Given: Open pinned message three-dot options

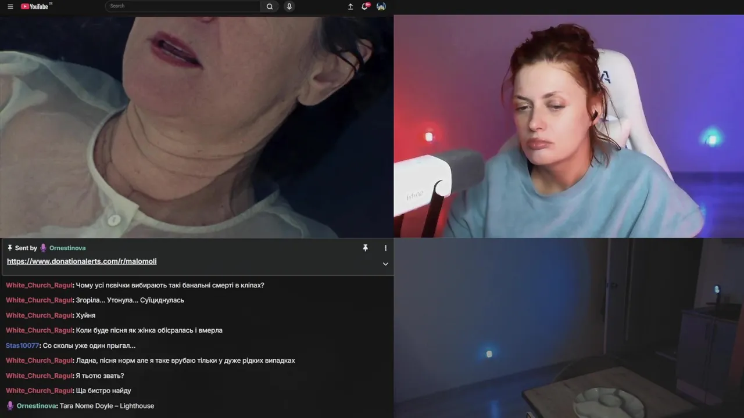Looking at the screenshot, I should click(x=385, y=248).
